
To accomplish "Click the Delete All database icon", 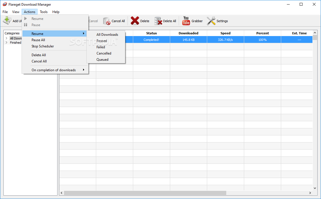I will coord(158,21).
